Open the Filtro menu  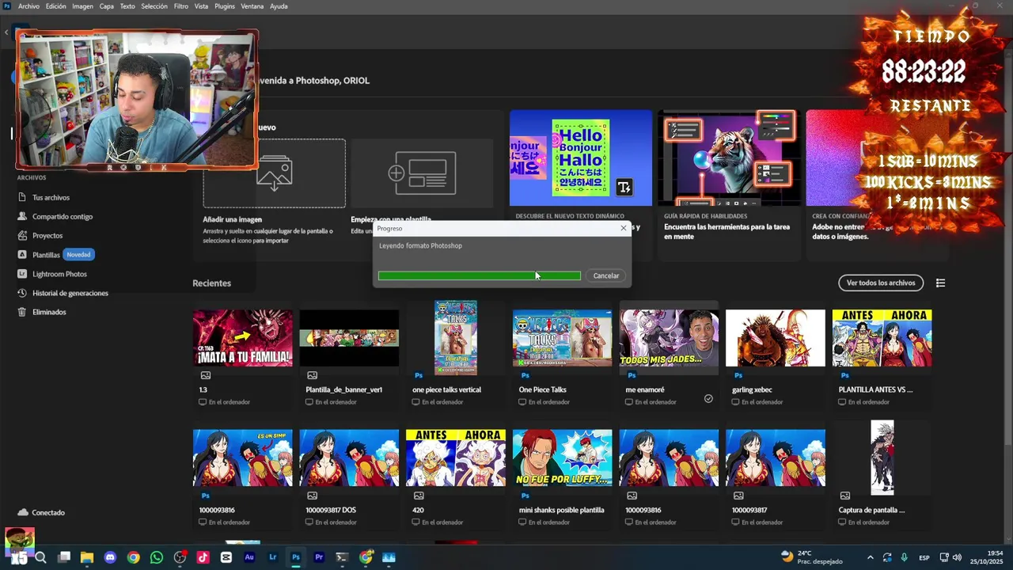coord(181,6)
